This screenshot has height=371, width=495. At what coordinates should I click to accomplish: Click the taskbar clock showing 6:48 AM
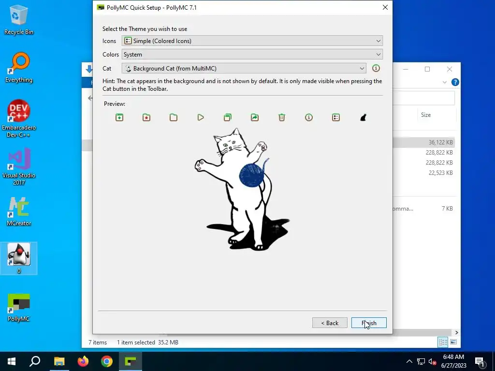[x=453, y=361]
